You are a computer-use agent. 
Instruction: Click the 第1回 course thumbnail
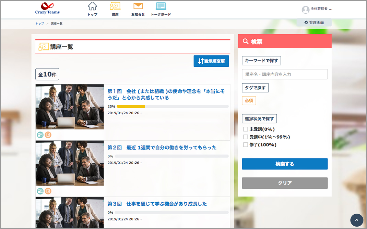point(70,107)
